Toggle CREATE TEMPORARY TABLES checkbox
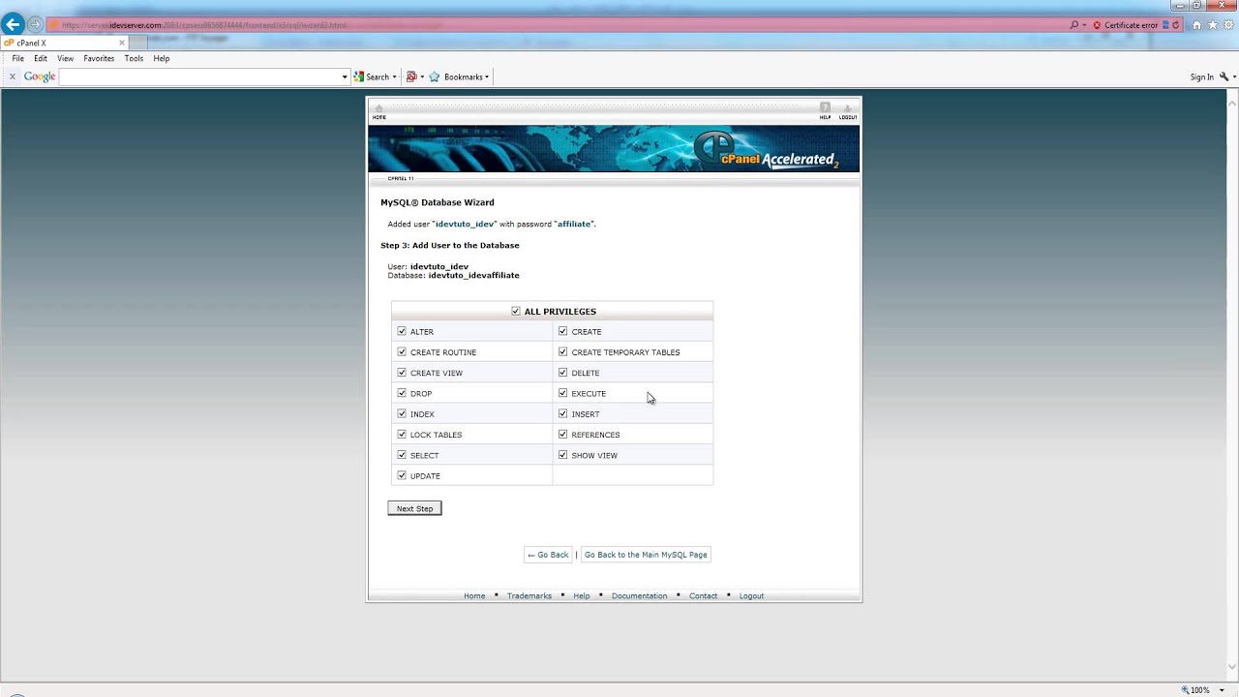 563,351
